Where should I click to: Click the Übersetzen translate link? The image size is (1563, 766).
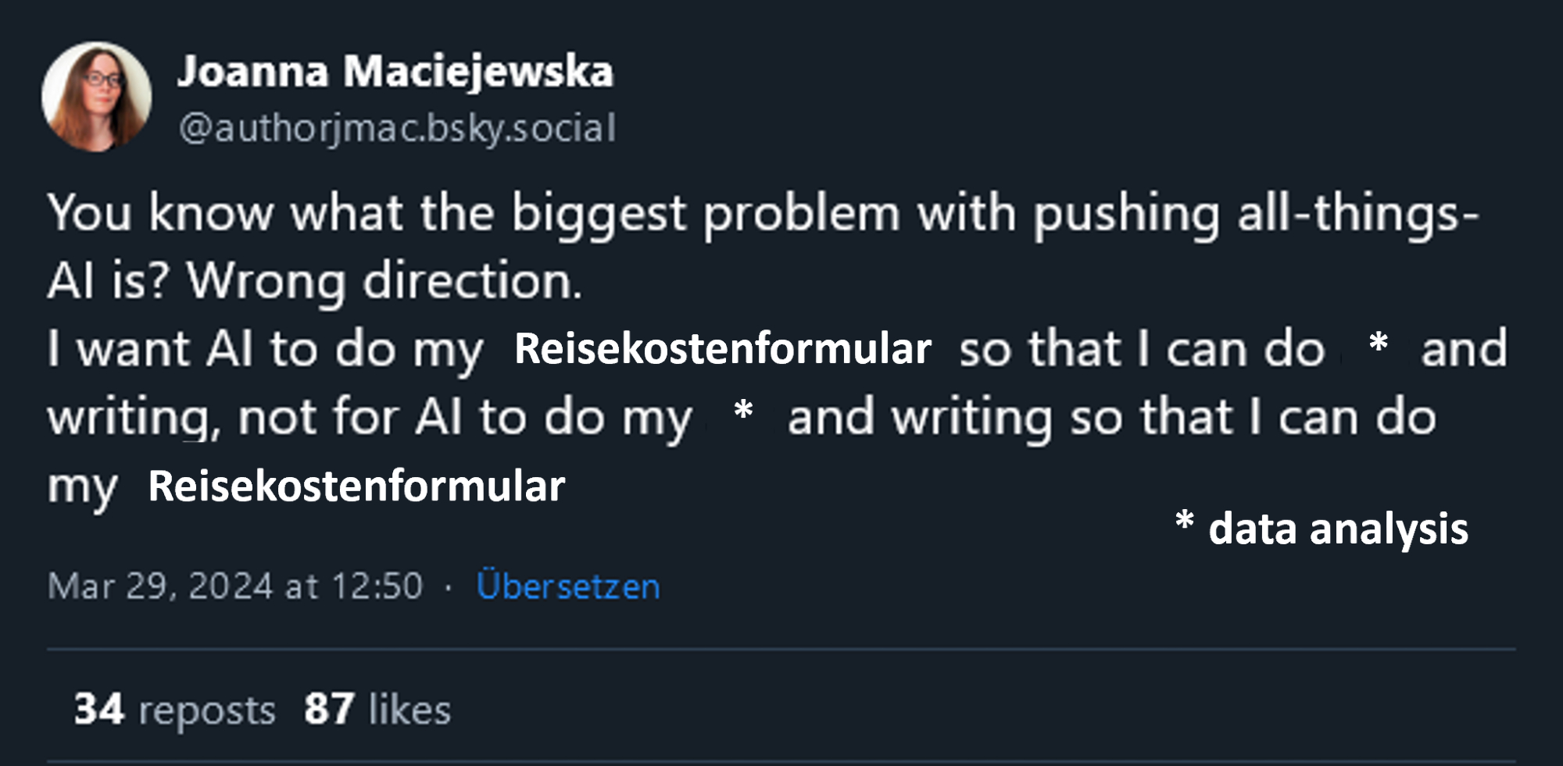pos(568,586)
